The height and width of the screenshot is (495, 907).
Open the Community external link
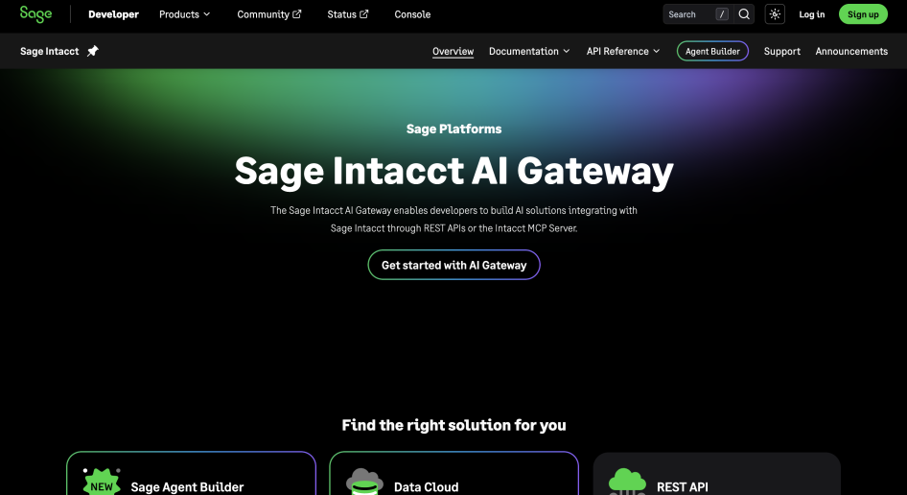coord(269,14)
